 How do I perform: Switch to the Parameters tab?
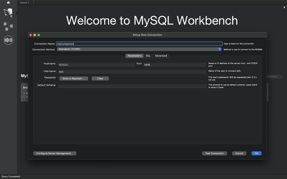(x=134, y=56)
